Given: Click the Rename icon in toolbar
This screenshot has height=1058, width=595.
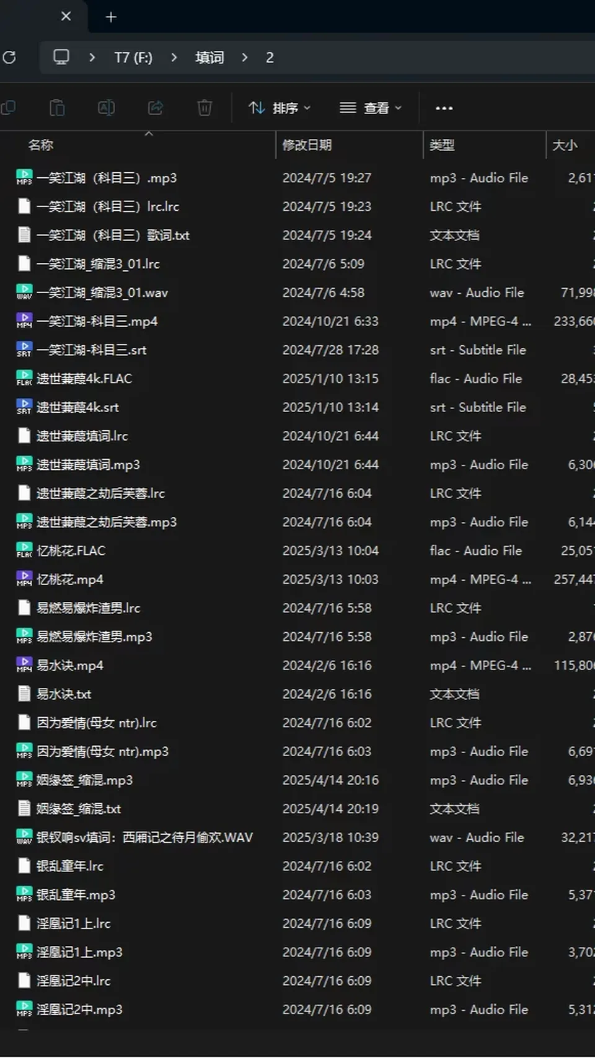Looking at the screenshot, I should point(106,108).
